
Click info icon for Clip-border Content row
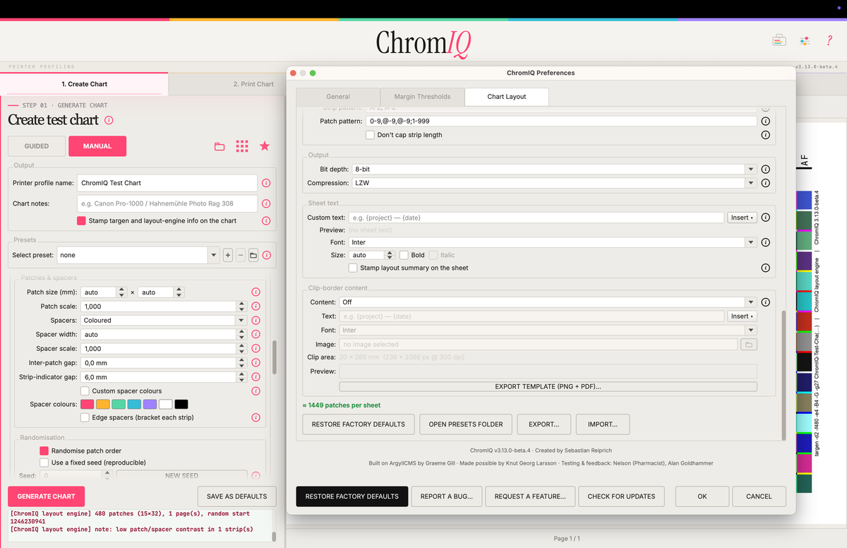pyautogui.click(x=765, y=302)
